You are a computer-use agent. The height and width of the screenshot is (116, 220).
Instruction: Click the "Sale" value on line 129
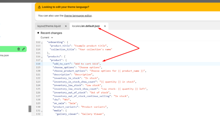point(73,103)
